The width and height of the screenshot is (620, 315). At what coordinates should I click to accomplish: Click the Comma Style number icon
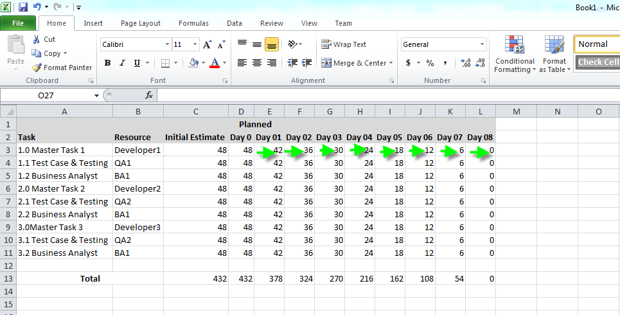coord(445,62)
